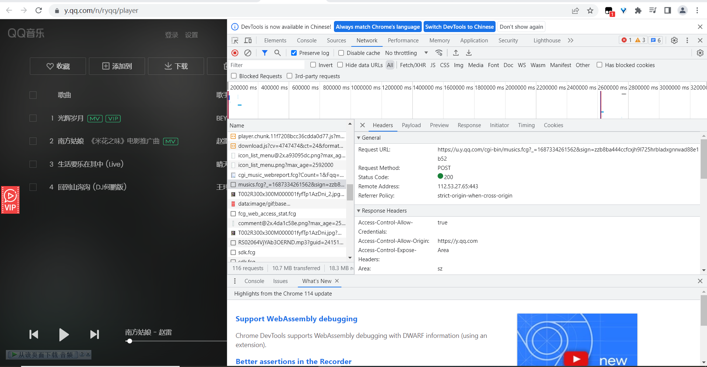The image size is (707, 367).
Task: Collapse the Response Headers section
Action: tap(359, 211)
